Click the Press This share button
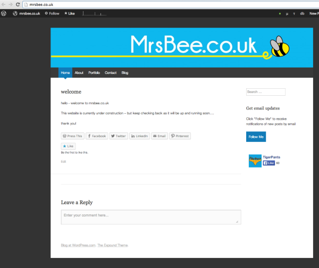This screenshot has height=268, width=319. pyautogui.click(x=72, y=136)
